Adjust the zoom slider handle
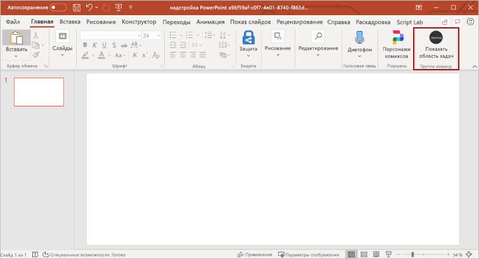The image size is (479, 259). tap(412, 255)
